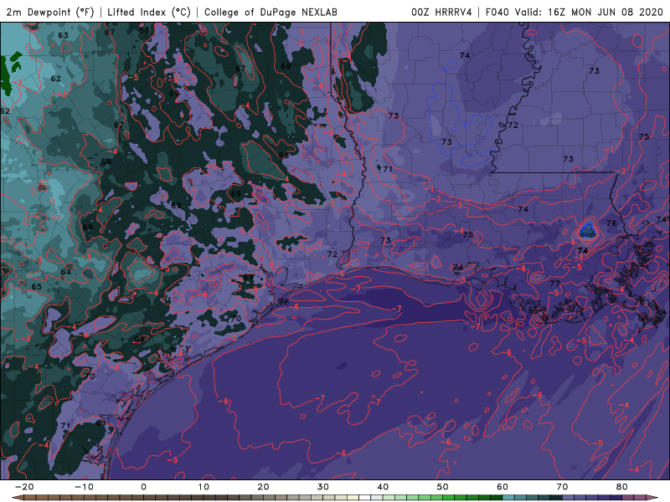Click the purple colorbar segment under 70
The width and height of the screenshot is (670, 502).
(x=568, y=498)
